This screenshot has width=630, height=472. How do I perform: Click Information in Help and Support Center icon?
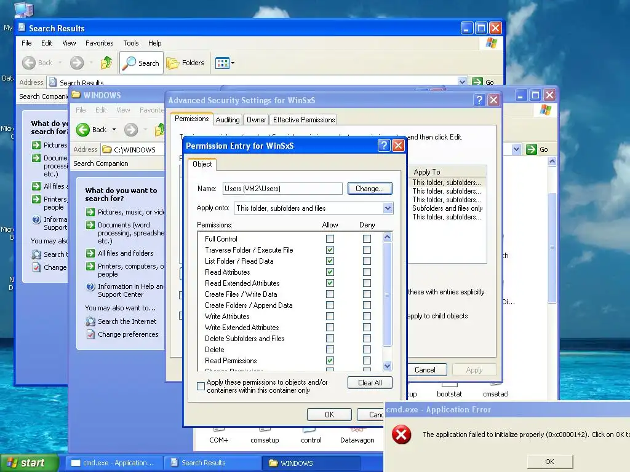click(x=90, y=286)
